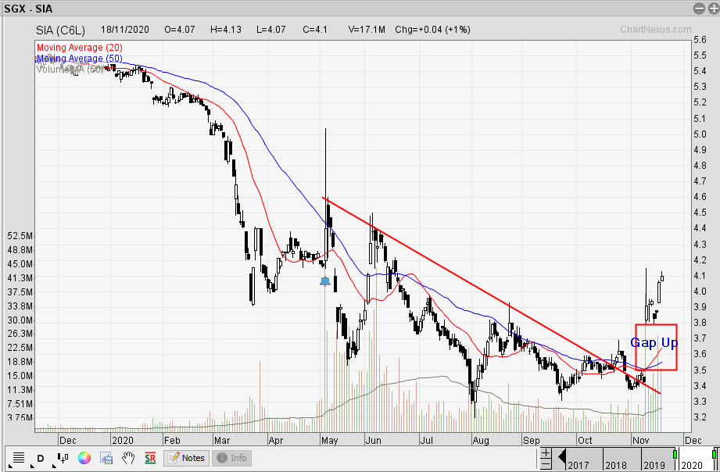
Task: Click the black left-arrow on the timeline
Action: click(x=561, y=456)
